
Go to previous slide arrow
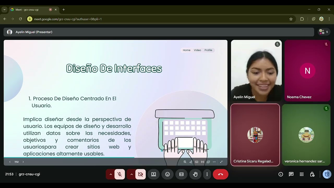[10, 162]
